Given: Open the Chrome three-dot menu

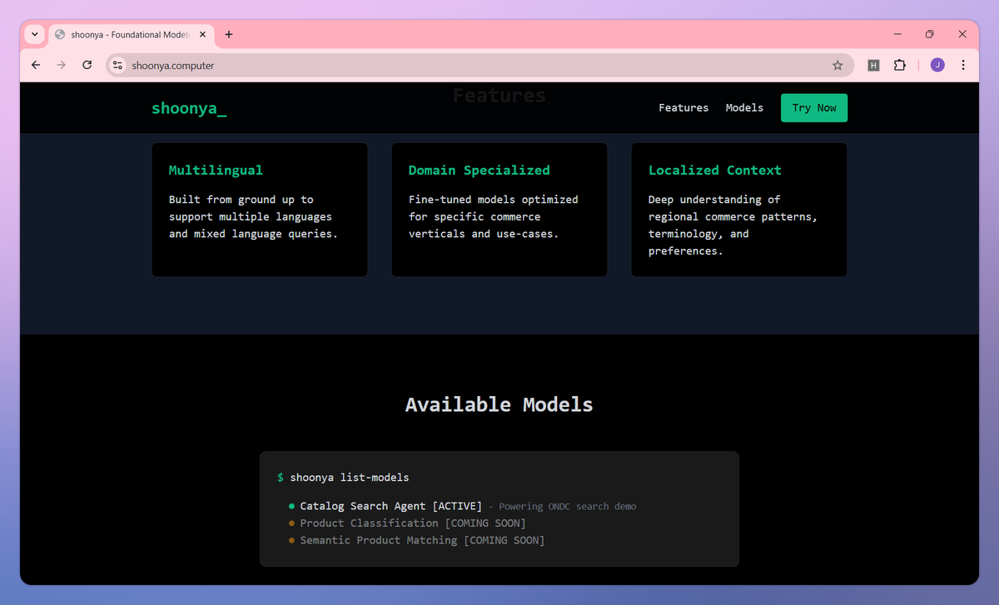Looking at the screenshot, I should (x=963, y=65).
